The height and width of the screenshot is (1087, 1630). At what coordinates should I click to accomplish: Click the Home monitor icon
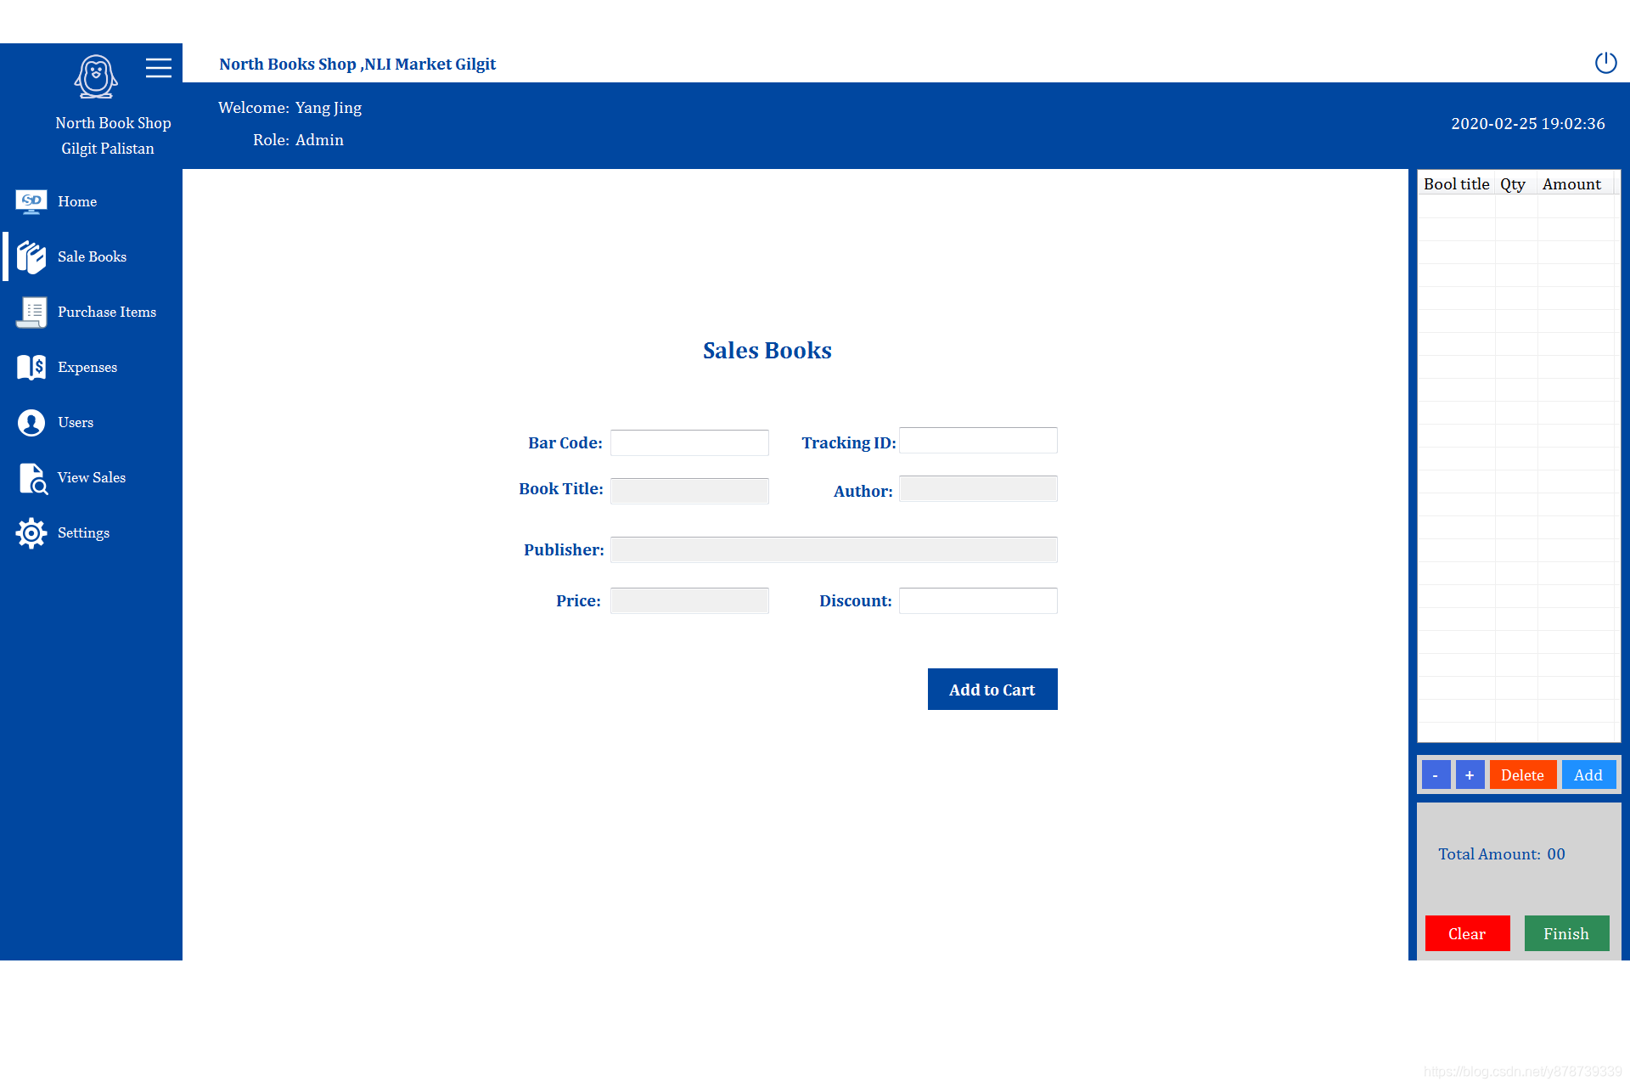31,202
